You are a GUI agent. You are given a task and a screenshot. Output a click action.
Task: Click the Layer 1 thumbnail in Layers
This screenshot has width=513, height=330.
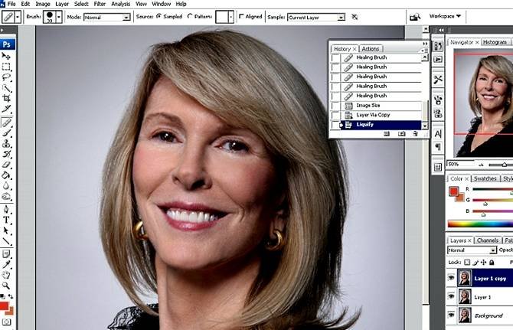[465, 297]
